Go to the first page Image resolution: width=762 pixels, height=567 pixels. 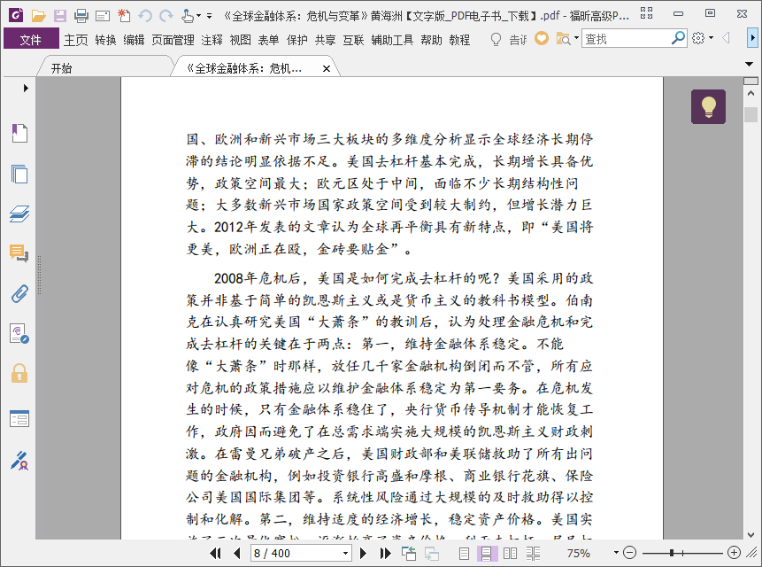[215, 553]
